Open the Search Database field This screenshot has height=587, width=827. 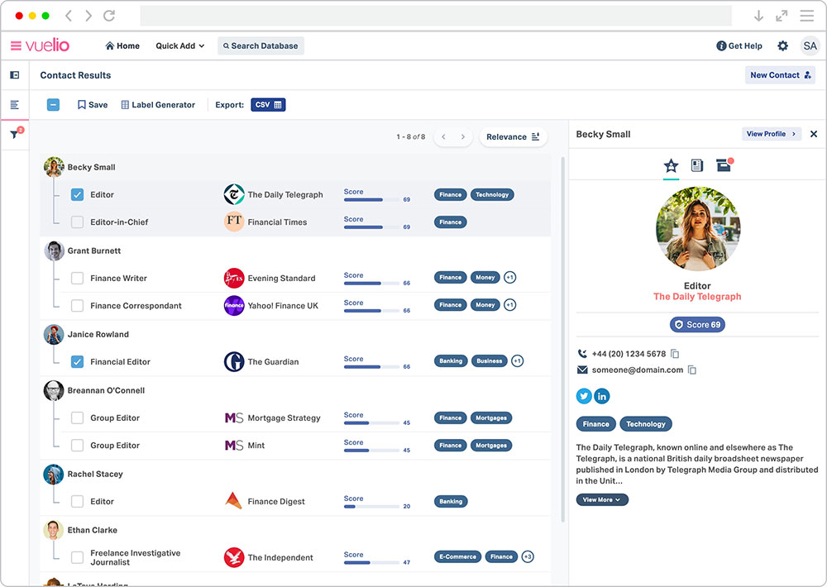(261, 45)
